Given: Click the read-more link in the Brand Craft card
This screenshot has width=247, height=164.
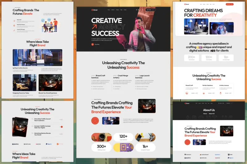Looking at the screenshot, I should 195,93.
